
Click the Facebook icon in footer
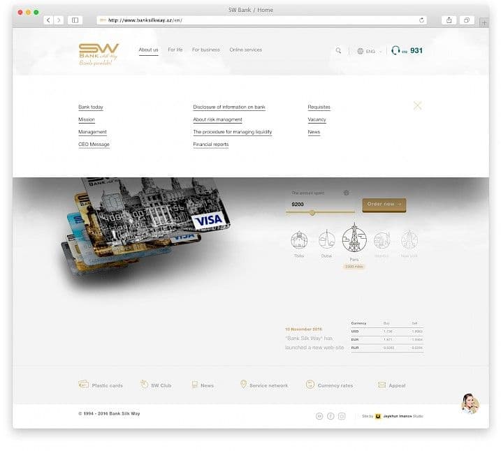[x=331, y=416]
